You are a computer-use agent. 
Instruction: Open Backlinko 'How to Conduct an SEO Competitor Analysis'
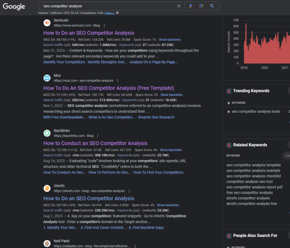(x=95, y=143)
